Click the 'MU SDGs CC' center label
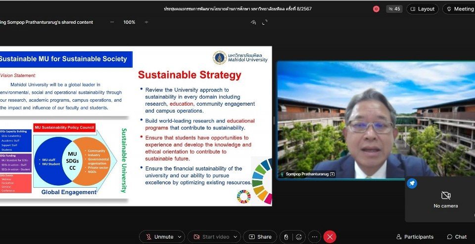Viewport: 475px width, 244px height. pyautogui.click(x=72, y=161)
